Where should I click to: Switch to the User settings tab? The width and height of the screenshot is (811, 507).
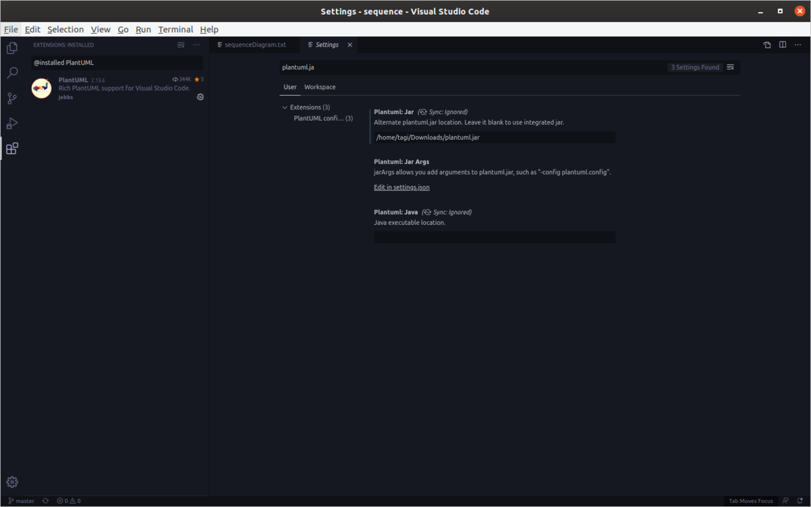pyautogui.click(x=290, y=87)
